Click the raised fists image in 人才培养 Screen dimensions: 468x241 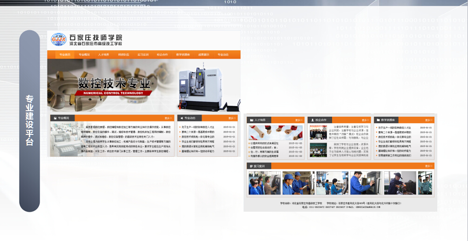coord(275,133)
